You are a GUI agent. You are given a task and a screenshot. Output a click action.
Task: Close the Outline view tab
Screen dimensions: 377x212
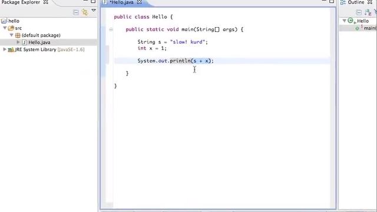point(370,2)
